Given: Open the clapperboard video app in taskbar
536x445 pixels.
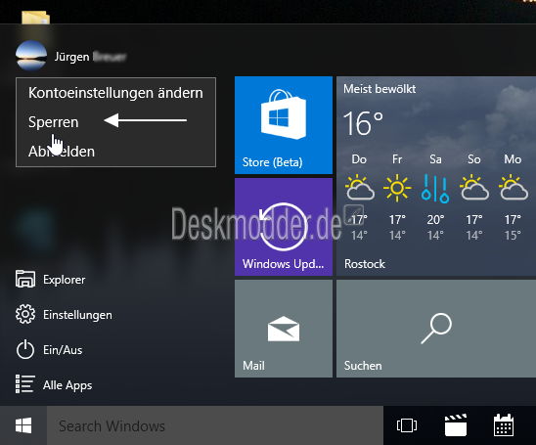Looking at the screenshot, I should click(x=456, y=425).
